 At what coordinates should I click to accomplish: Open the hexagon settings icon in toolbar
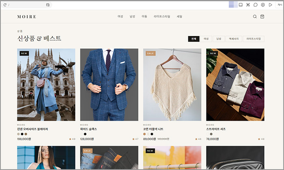pyautogui.click(x=263, y=5)
